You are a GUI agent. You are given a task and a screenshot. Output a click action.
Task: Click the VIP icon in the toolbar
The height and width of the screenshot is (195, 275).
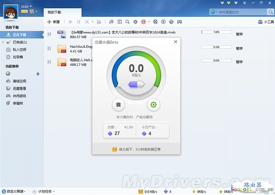pos(143,22)
